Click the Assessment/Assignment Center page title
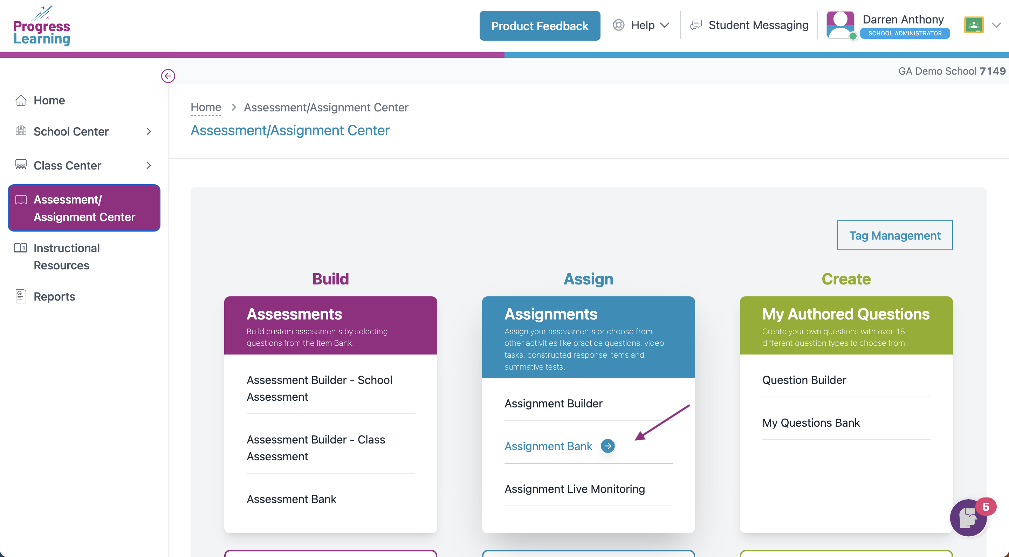 (x=290, y=130)
